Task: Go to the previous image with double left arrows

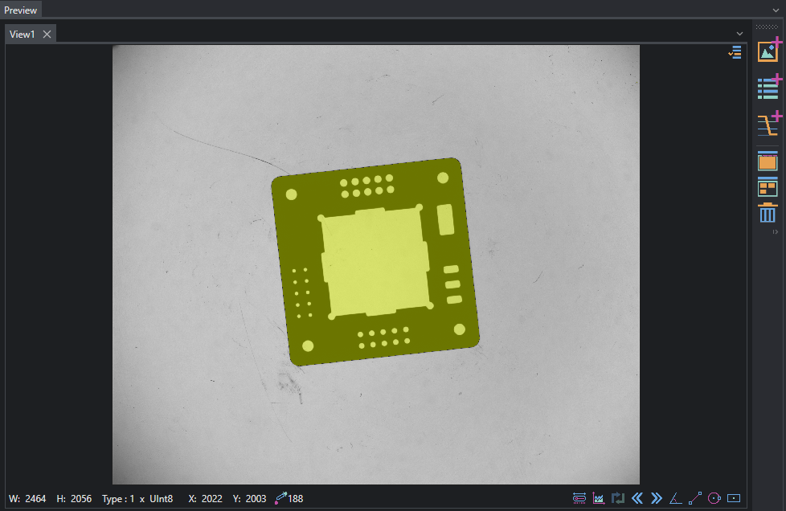Action: coord(637,498)
